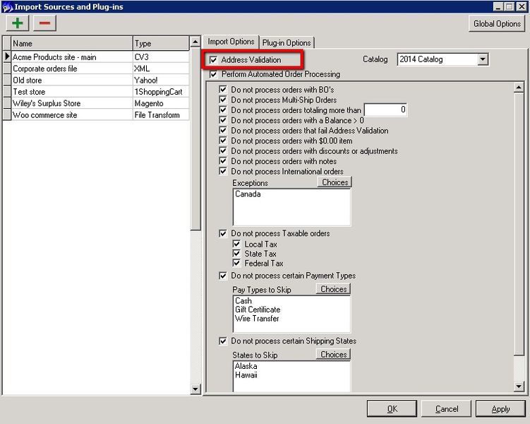Toggle the Address Validation checkbox
Image resolution: width=530 pixels, height=424 pixels.
click(x=214, y=60)
